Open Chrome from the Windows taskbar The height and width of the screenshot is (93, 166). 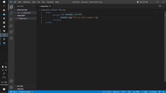[4, 31]
